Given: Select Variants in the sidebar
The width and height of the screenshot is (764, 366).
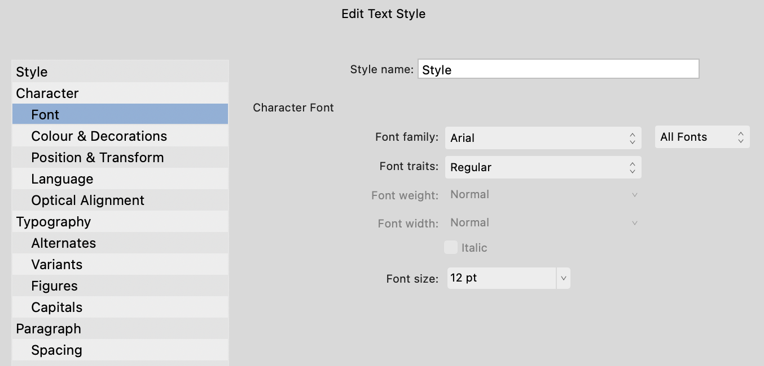Looking at the screenshot, I should click(57, 264).
